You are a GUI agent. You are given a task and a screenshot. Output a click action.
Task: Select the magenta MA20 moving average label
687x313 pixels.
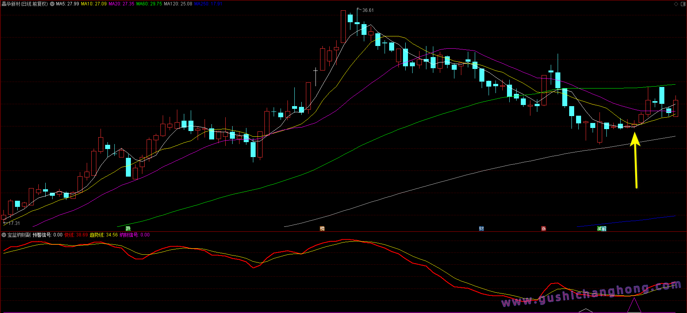point(121,4)
